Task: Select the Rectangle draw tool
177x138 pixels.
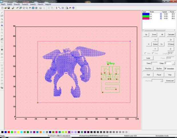Action: click(2, 16)
